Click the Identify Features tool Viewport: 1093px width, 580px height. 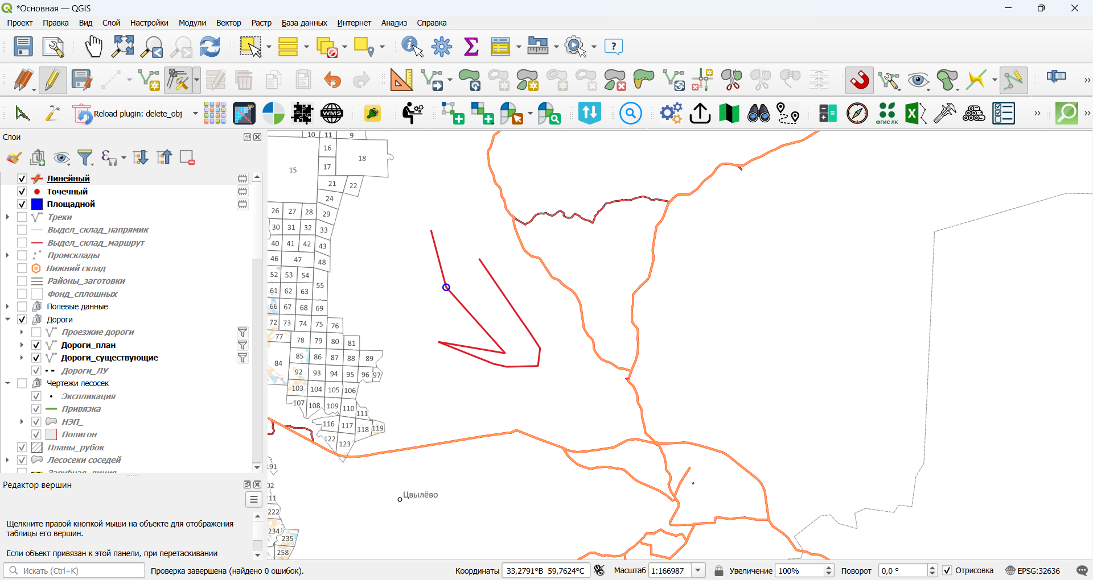point(412,47)
